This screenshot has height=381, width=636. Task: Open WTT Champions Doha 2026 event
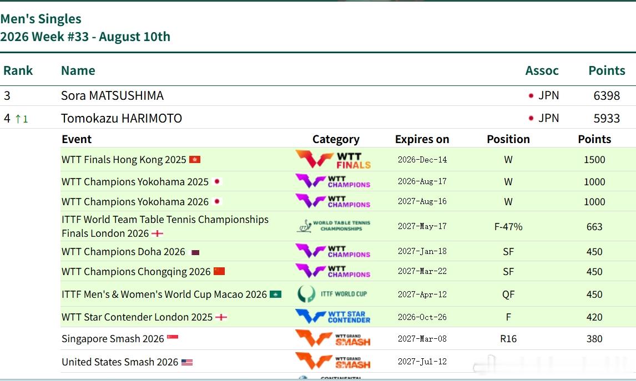coord(123,252)
